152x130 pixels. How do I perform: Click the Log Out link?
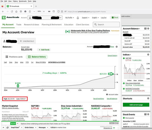[104, 18]
